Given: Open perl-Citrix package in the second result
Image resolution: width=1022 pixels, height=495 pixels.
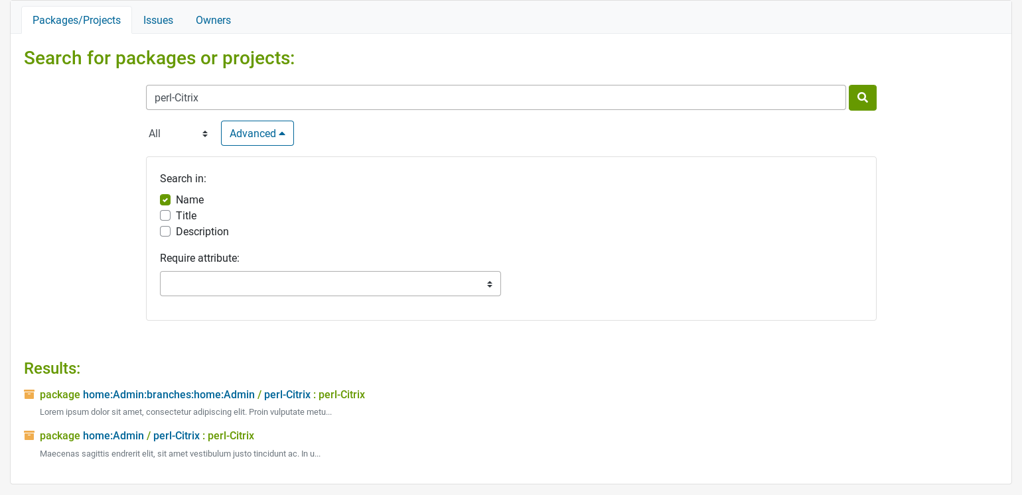Looking at the screenshot, I should pyautogui.click(x=176, y=435).
